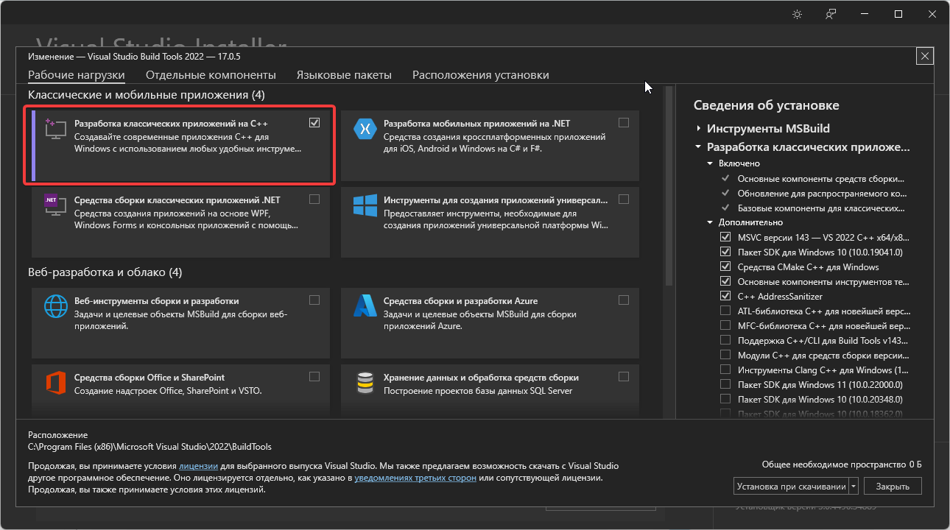Click Общее необходимое пространство value
Screen dimensions: 950x530
point(915,464)
